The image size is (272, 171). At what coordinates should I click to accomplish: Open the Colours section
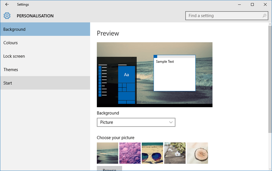(45, 43)
